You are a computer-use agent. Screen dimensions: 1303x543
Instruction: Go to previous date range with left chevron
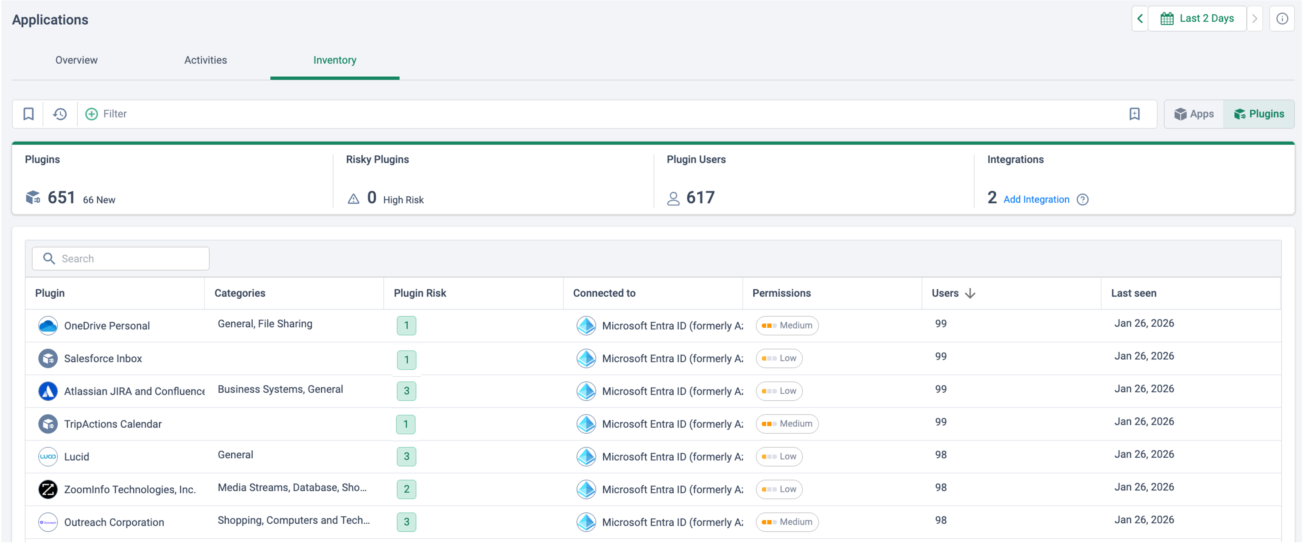pos(1140,19)
